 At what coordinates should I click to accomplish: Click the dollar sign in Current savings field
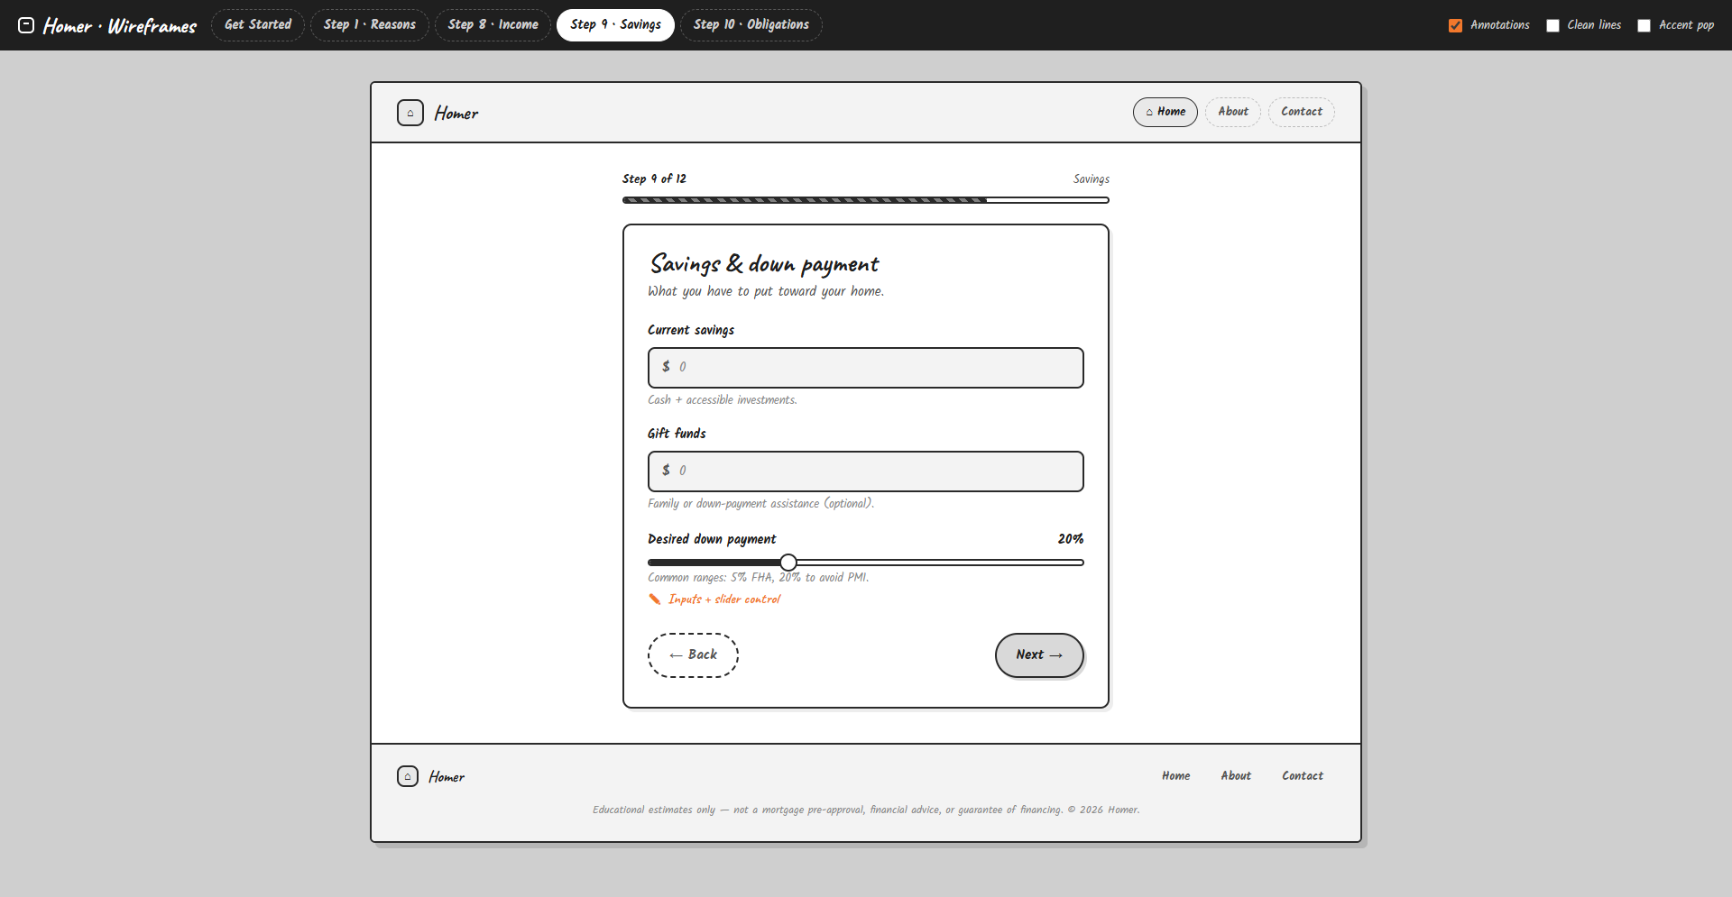tap(666, 367)
